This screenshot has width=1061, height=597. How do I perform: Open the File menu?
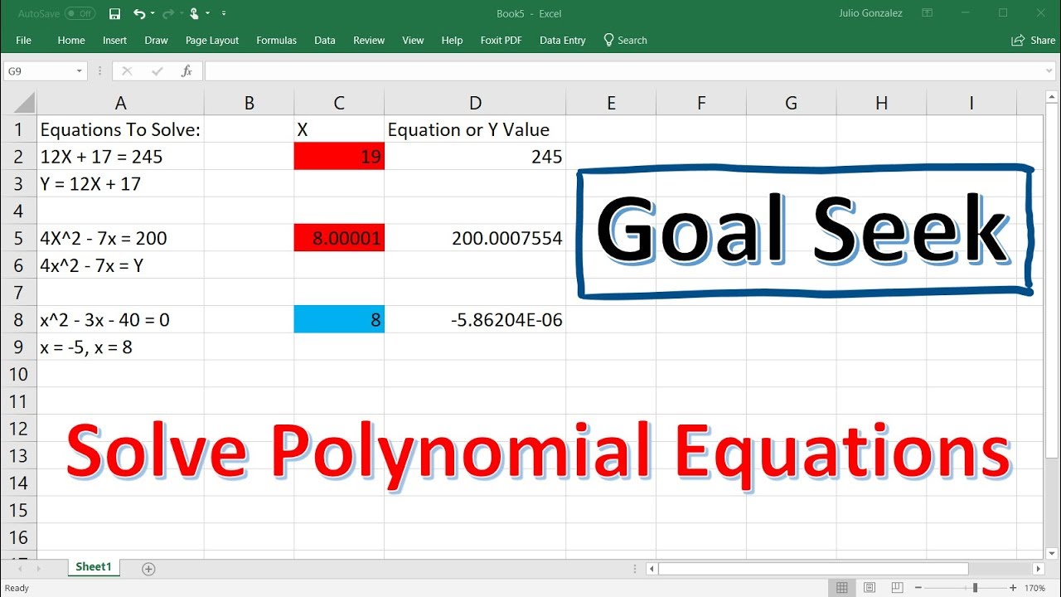23,40
